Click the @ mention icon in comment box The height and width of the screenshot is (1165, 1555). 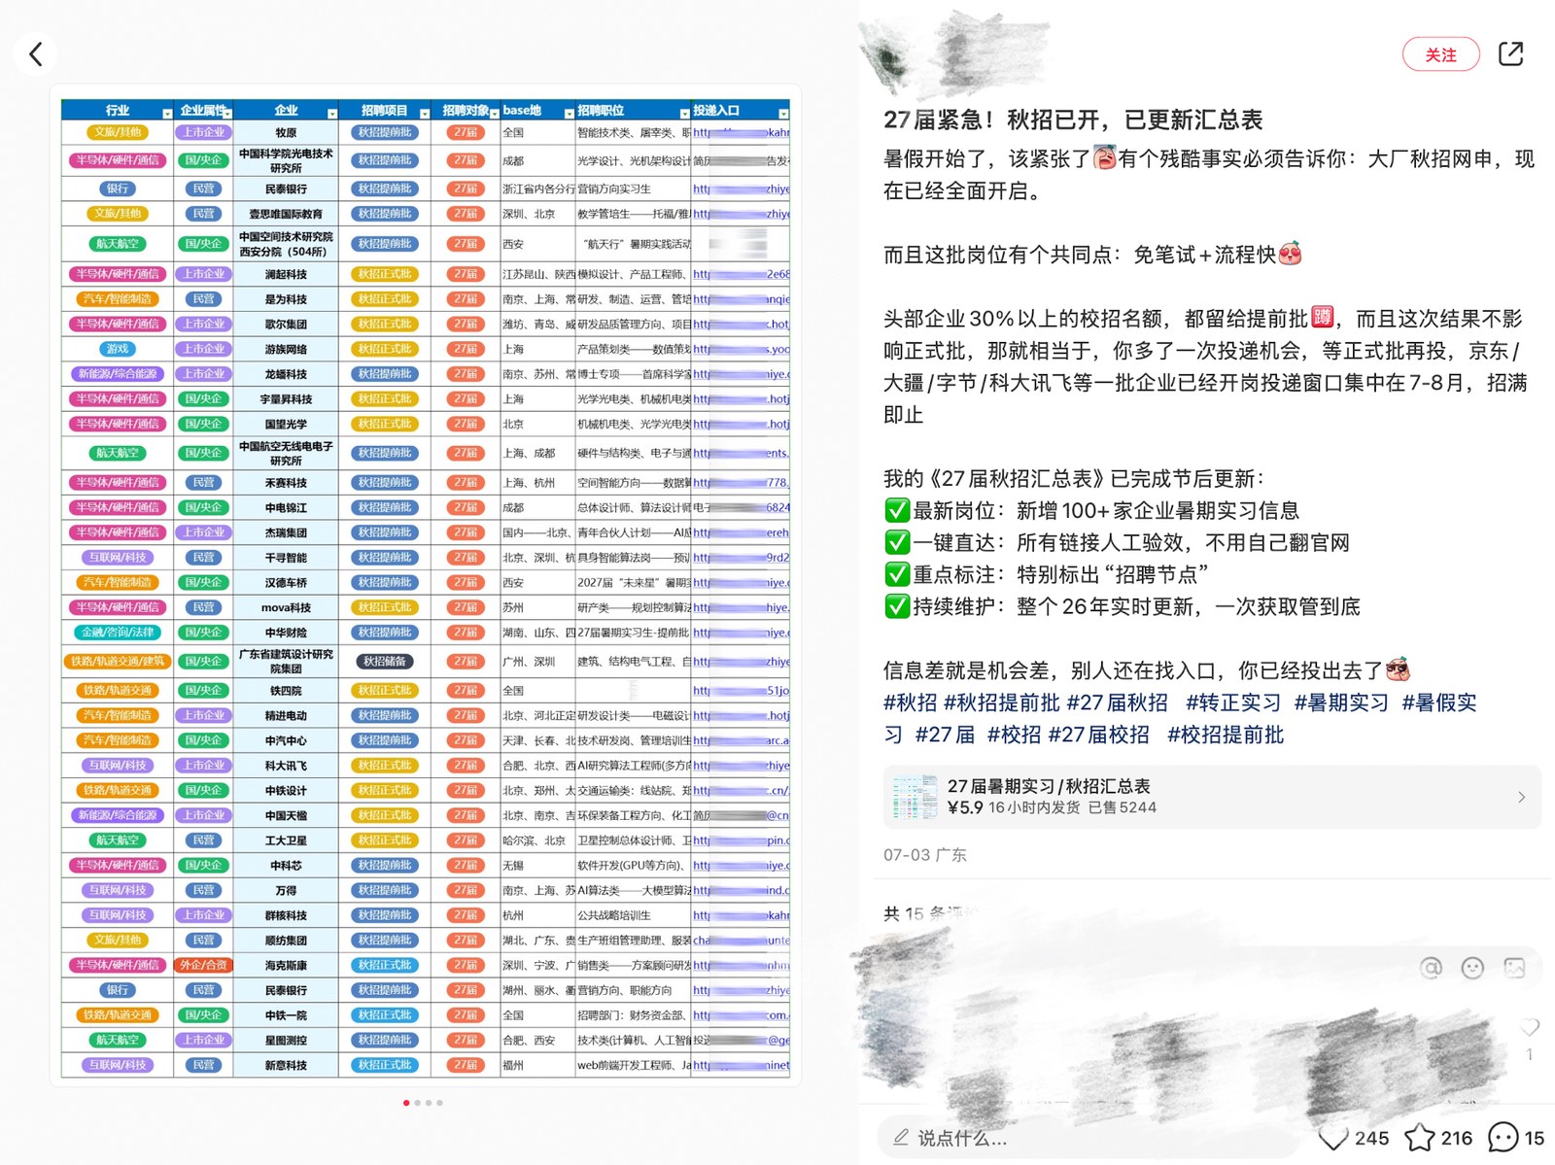coord(1431,967)
